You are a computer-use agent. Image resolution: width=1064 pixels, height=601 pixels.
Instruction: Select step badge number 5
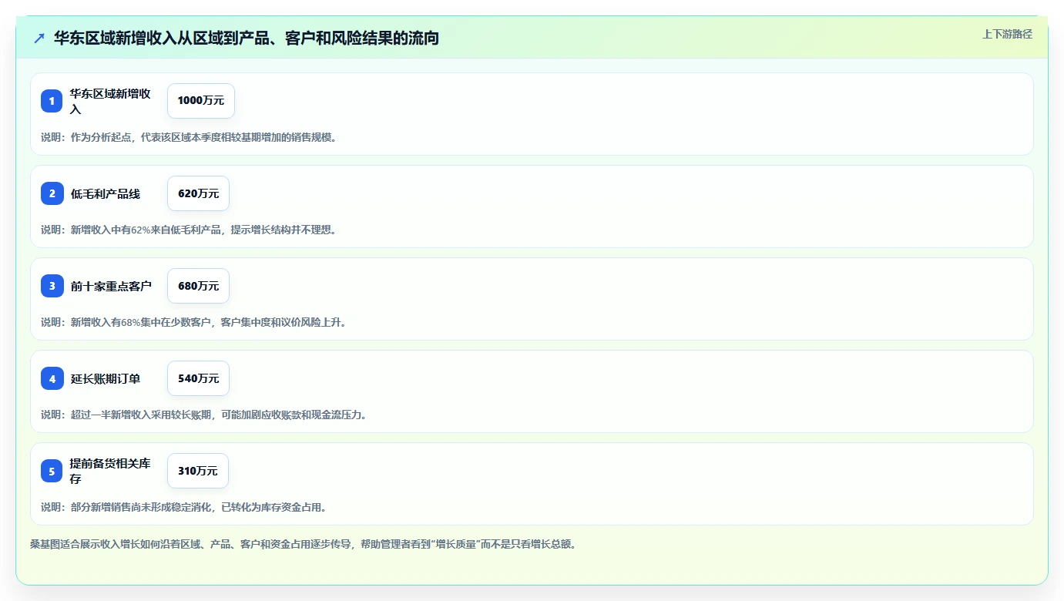pos(52,471)
